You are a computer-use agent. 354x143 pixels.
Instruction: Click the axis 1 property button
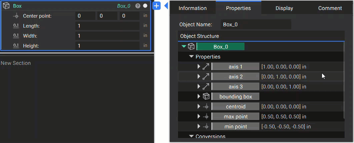coord(235,67)
